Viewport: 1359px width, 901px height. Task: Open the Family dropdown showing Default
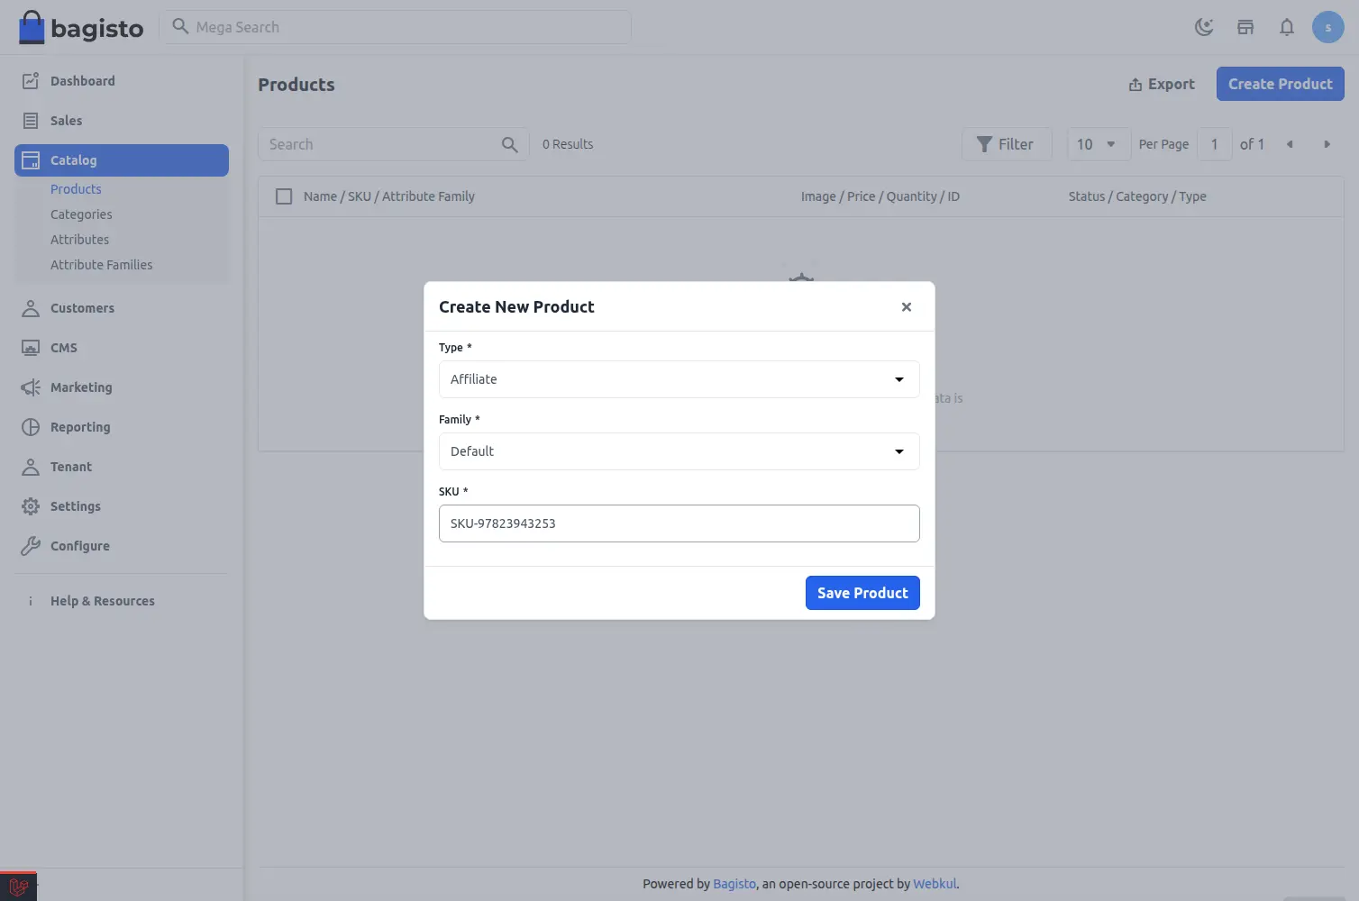coord(679,451)
